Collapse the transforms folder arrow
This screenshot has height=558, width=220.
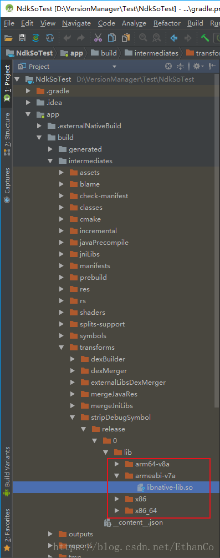pyautogui.click(x=62, y=348)
